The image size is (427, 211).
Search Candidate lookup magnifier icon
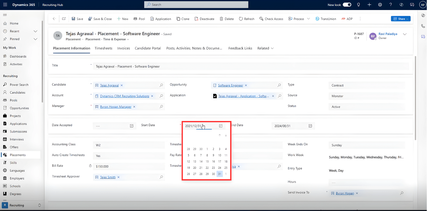[x=161, y=85]
